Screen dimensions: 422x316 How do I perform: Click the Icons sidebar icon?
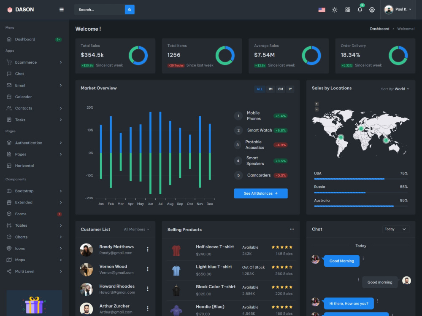pyautogui.click(x=9, y=248)
